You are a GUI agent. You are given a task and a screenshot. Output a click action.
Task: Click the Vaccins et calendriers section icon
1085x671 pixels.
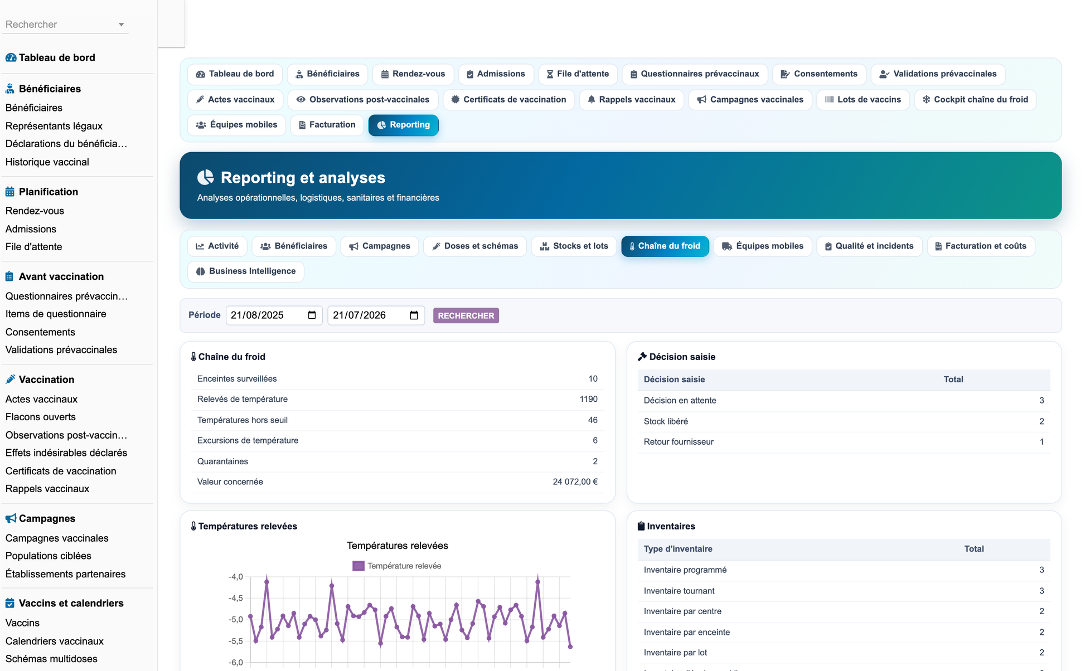[x=10, y=603]
